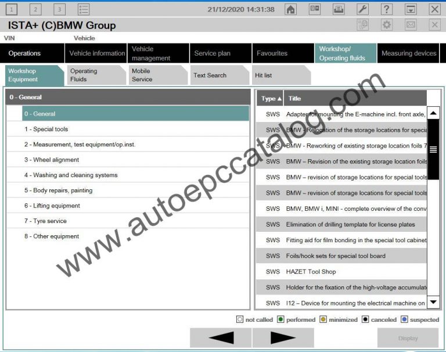Click the blue 'suspected' legend indicator

404,319
